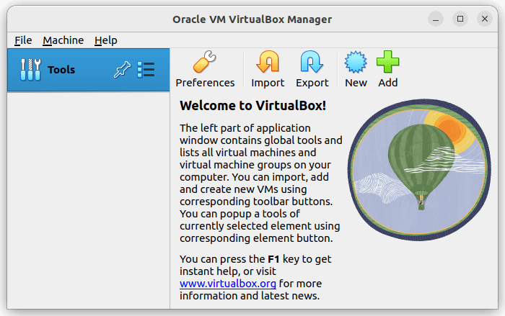Image resolution: width=505 pixels, height=316 pixels.
Task: Click the Export appliance icon
Action: 312,62
